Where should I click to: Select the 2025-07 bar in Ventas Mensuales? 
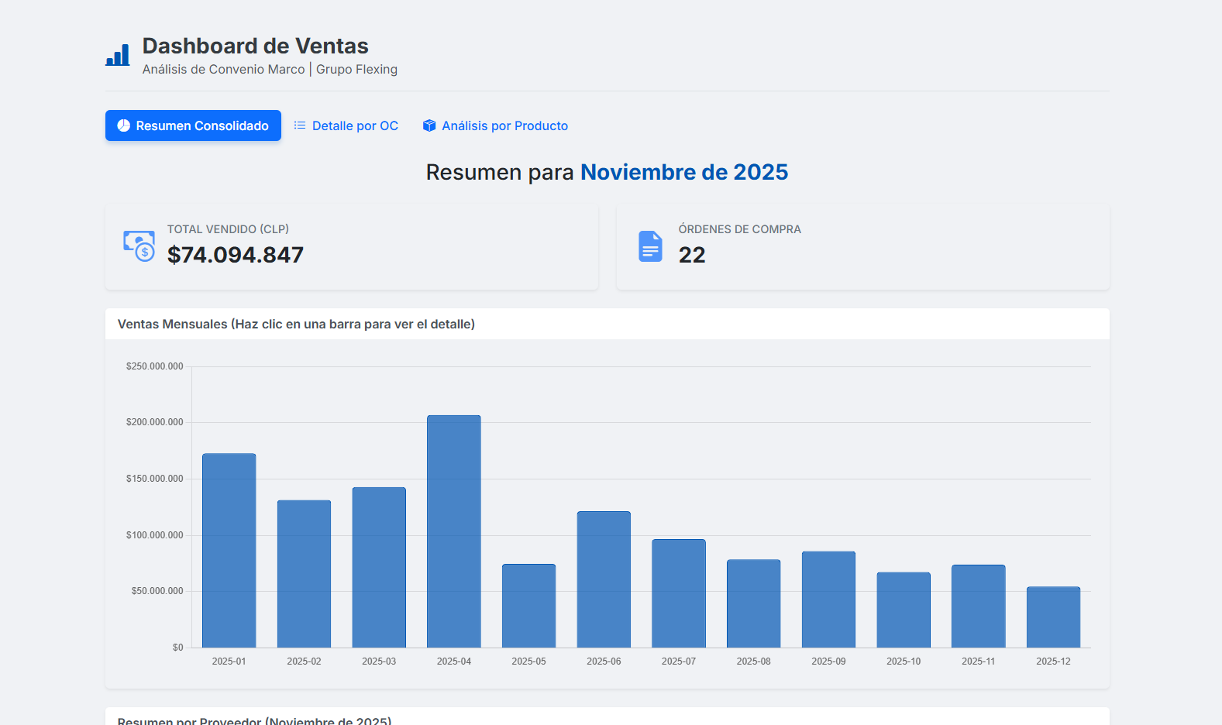click(x=679, y=593)
